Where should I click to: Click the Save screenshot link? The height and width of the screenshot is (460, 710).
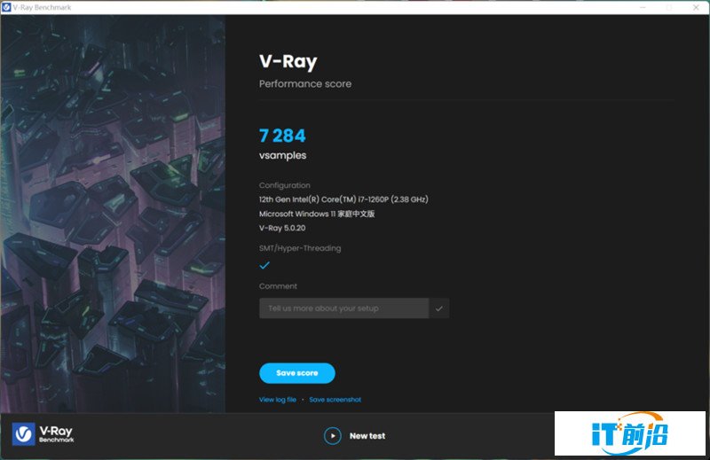pos(335,400)
